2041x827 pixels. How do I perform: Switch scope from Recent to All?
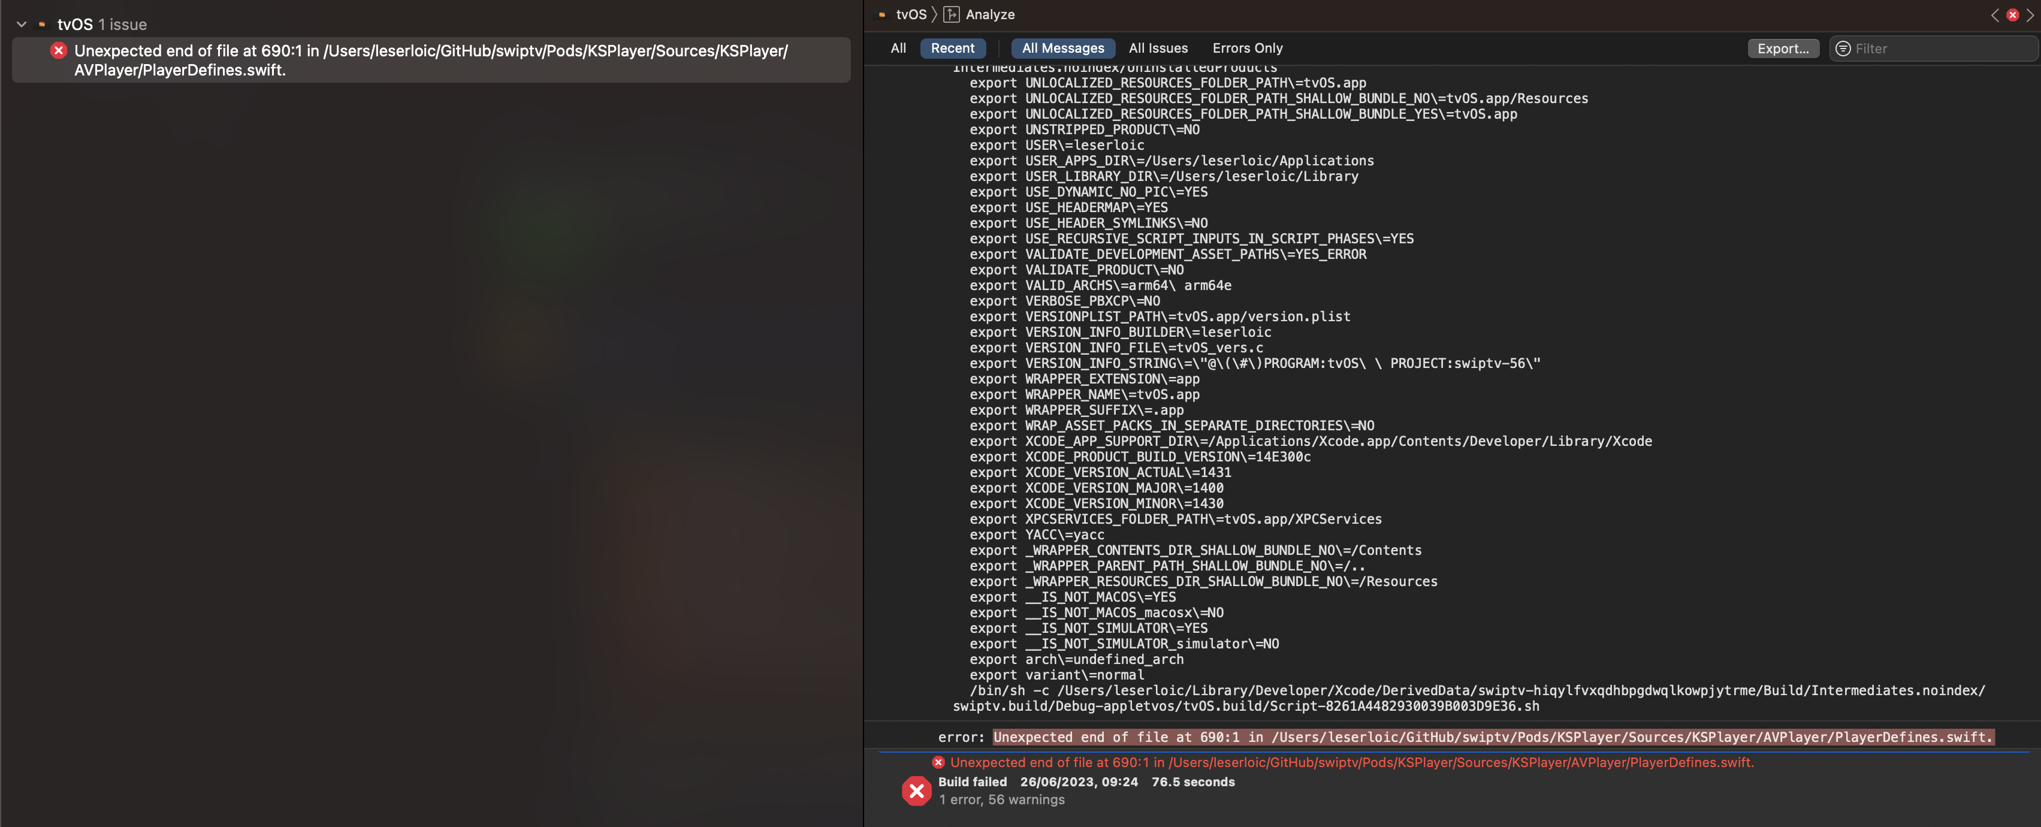[898, 47]
